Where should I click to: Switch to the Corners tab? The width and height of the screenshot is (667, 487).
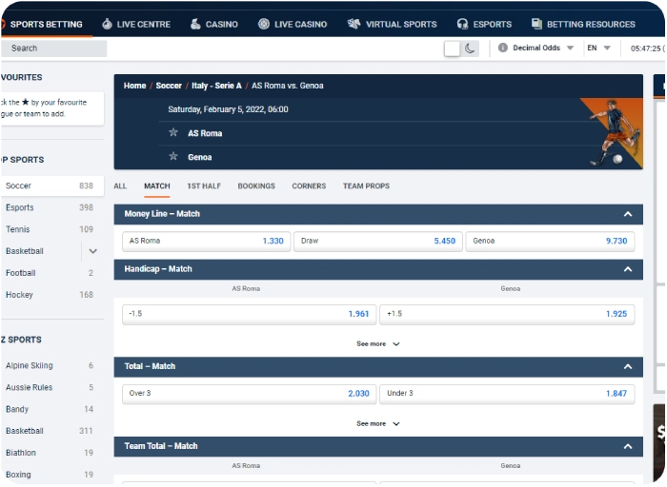[x=309, y=186]
